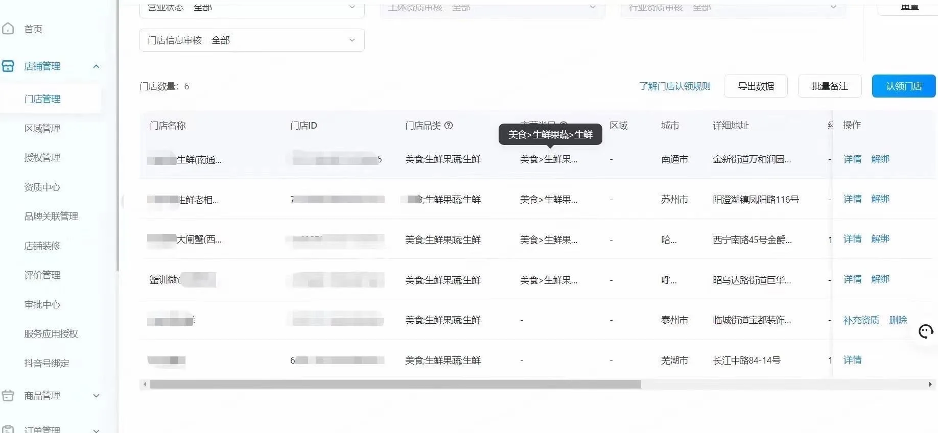The width and height of the screenshot is (938, 433).
Task: Open 审批中心 in the sidebar
Action: 42,305
